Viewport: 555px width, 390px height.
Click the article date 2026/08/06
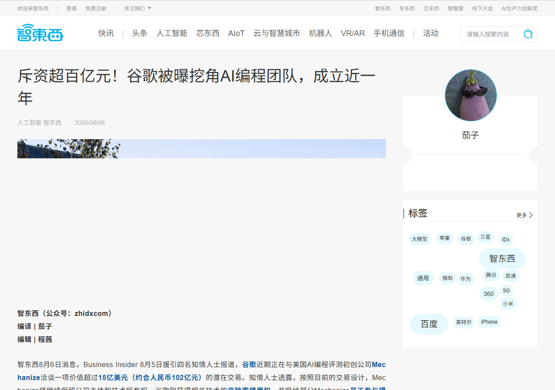coord(90,123)
